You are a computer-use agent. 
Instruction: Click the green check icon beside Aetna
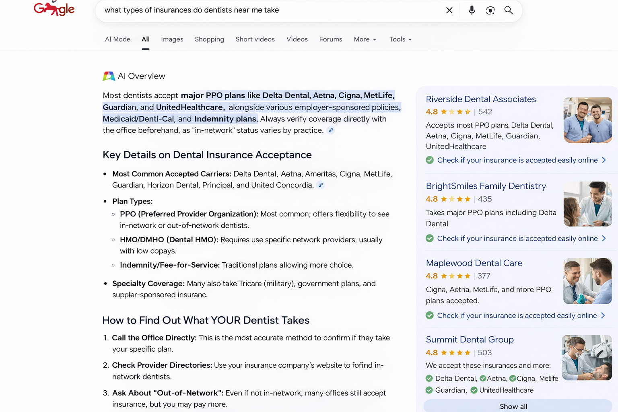[483, 378]
